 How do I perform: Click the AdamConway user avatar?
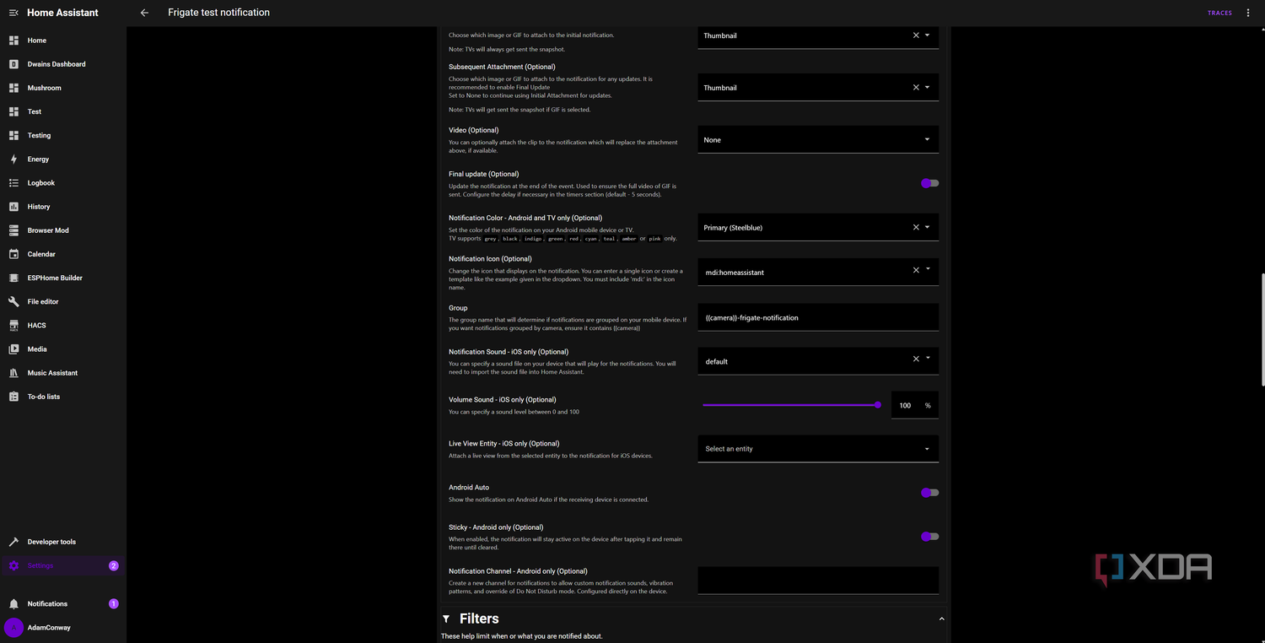click(x=13, y=628)
